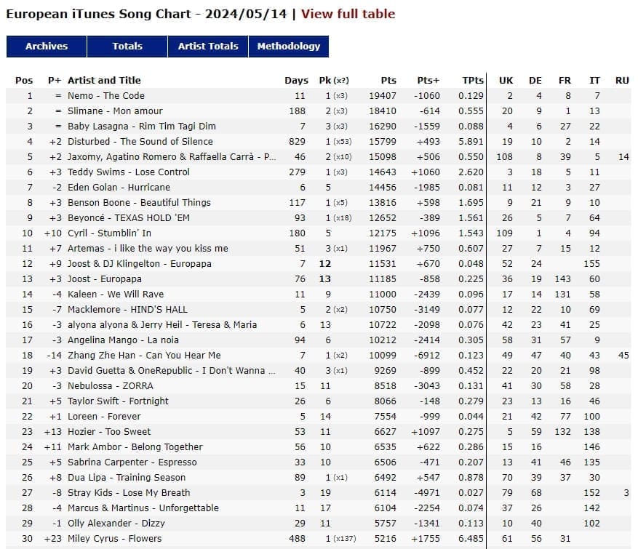Screen dimensions: 638x549
Task: Select Disturbed - The Sound of Silence
Action: [140, 142]
